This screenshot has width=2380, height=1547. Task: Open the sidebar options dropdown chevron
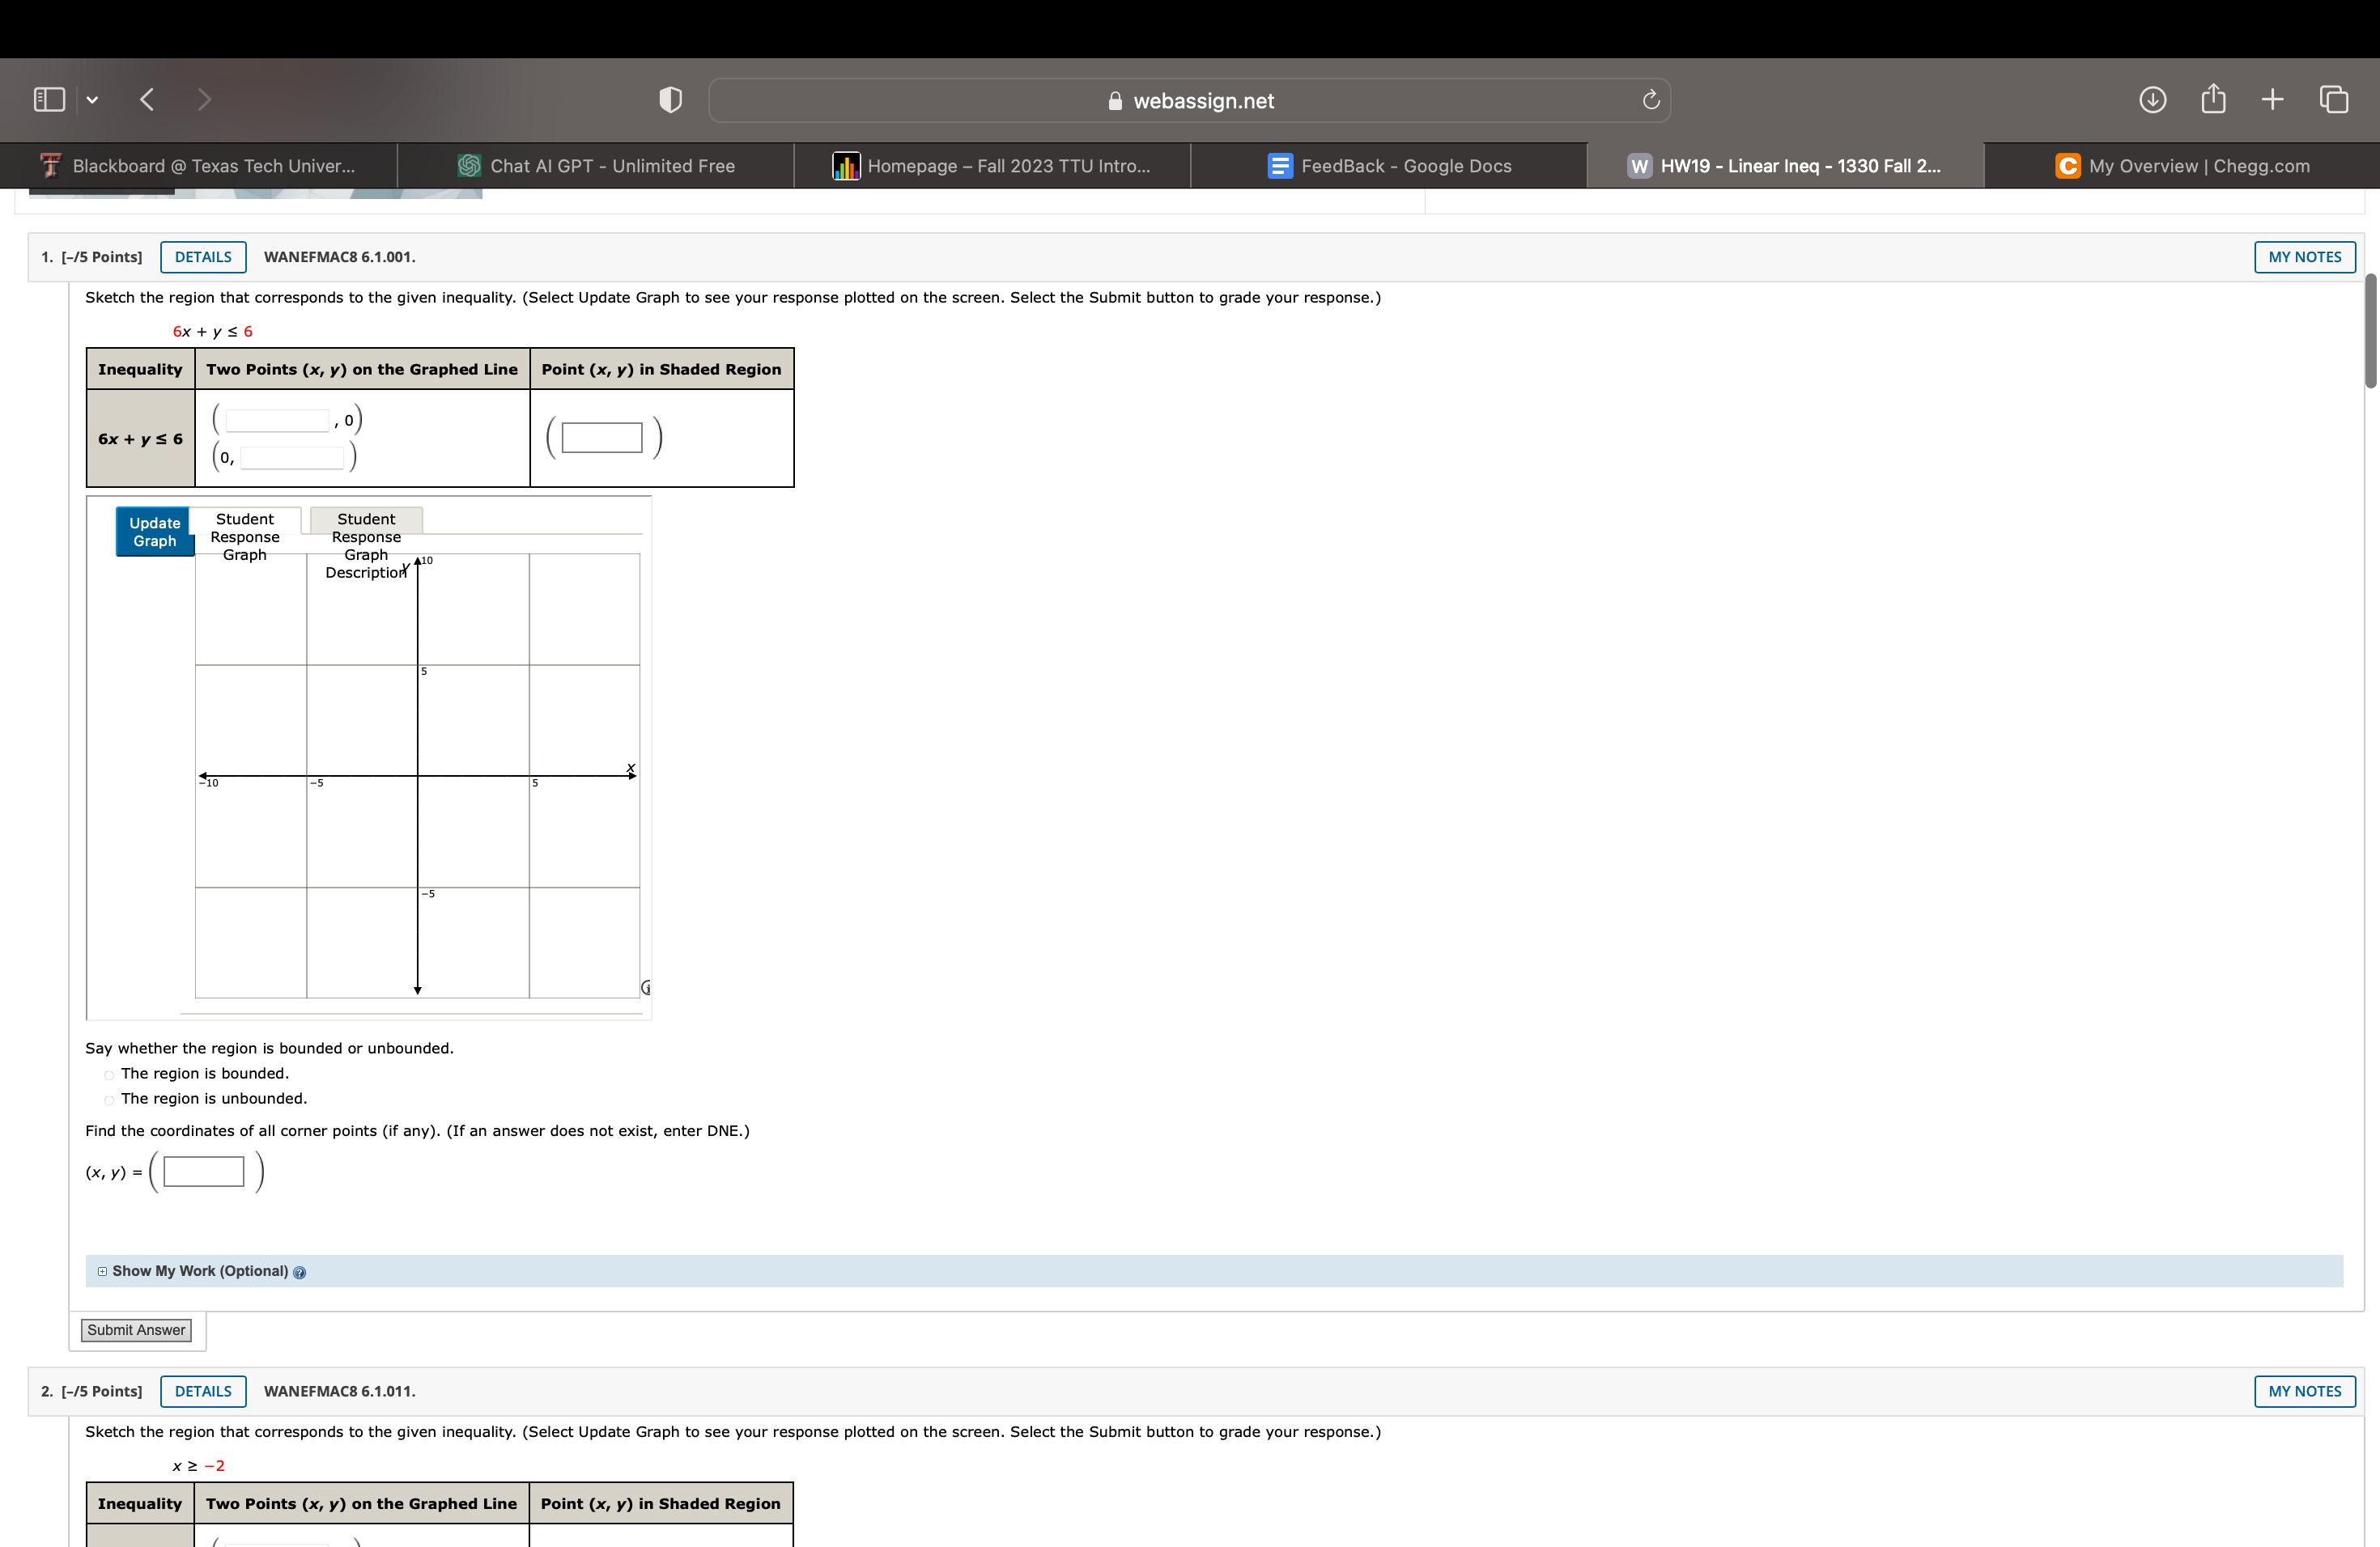click(92, 100)
